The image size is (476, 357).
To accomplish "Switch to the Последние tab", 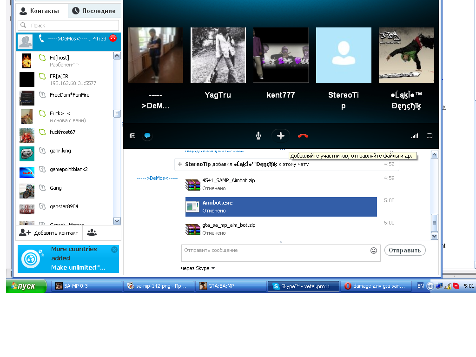I will (94, 11).
